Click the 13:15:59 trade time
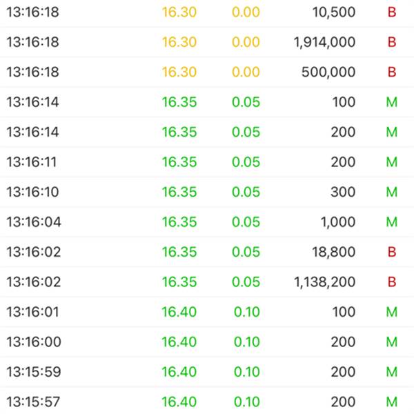 [32, 372]
